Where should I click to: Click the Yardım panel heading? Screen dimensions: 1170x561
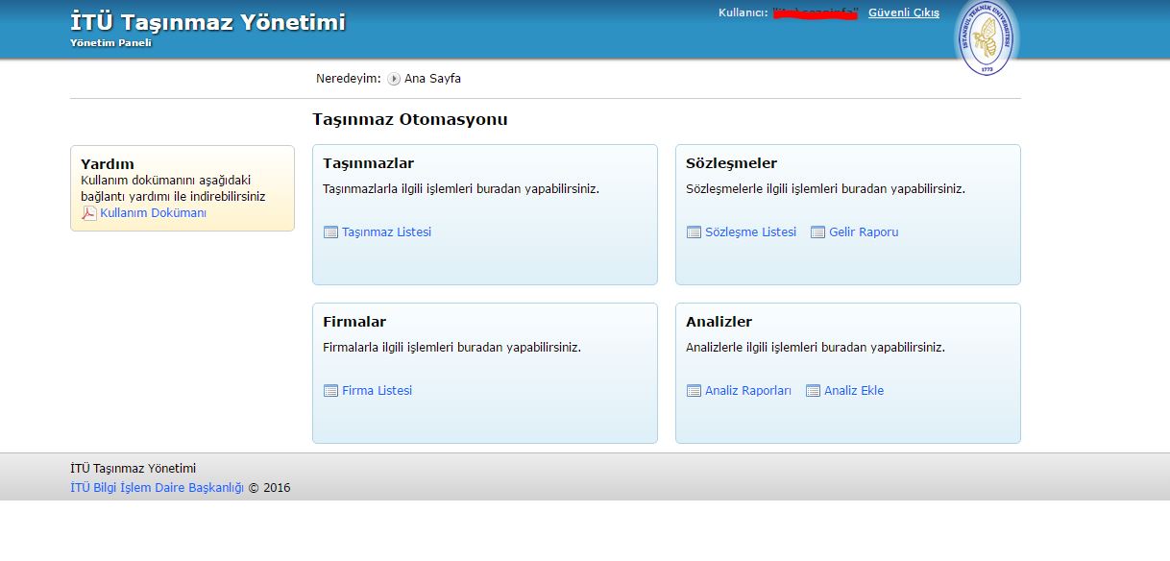(108, 164)
